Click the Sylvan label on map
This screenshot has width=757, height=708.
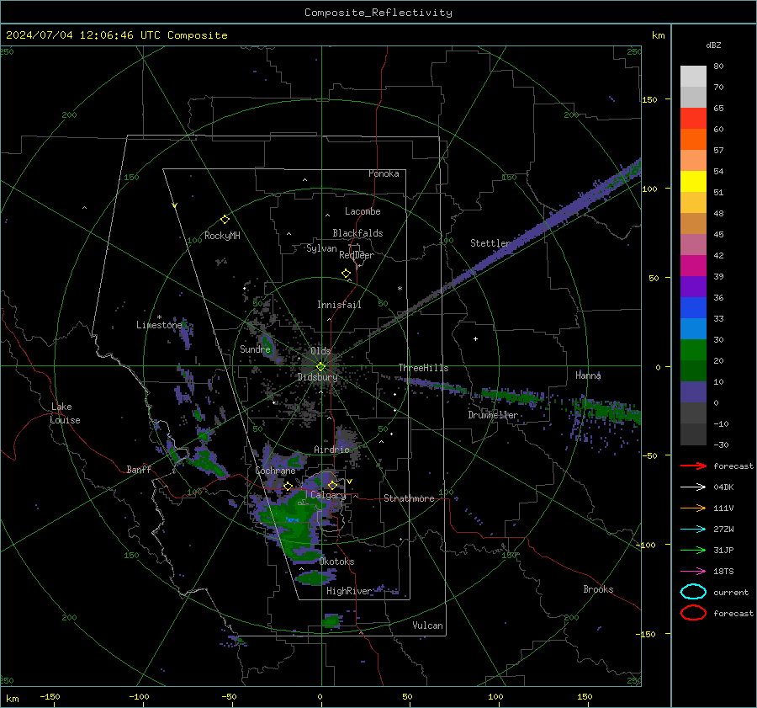click(321, 248)
